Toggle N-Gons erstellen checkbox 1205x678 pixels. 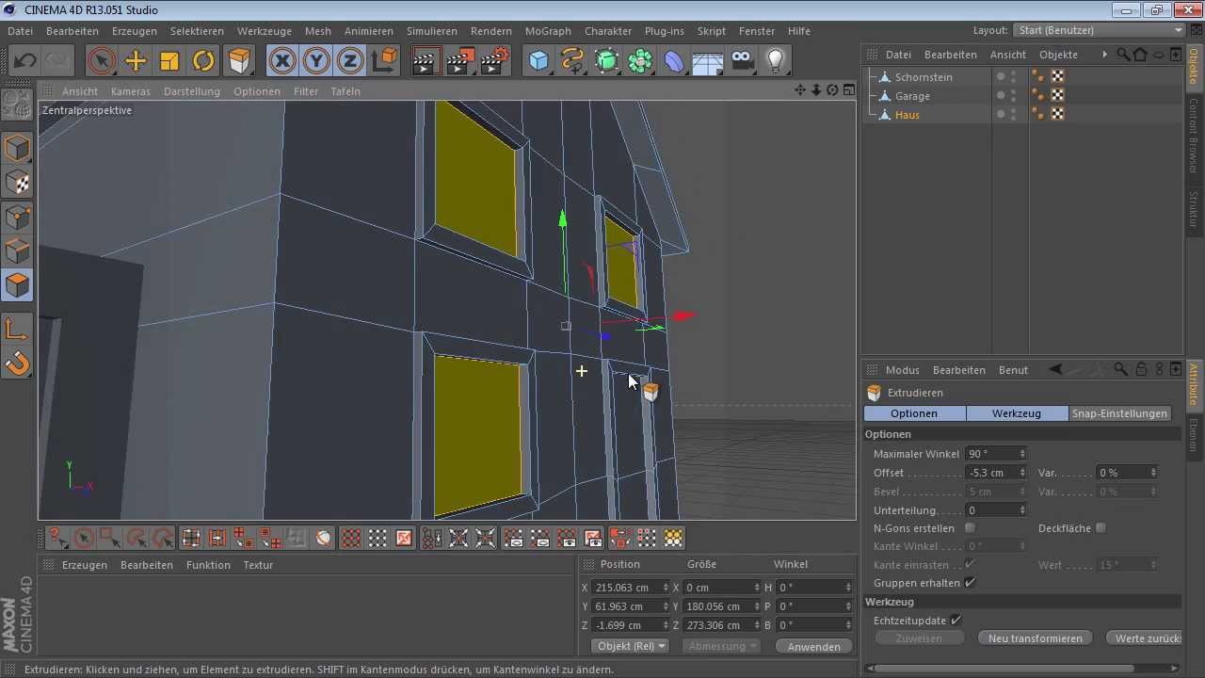[x=970, y=528]
